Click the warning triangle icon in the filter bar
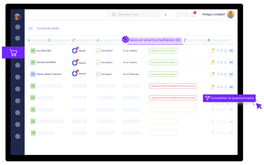 209,40
